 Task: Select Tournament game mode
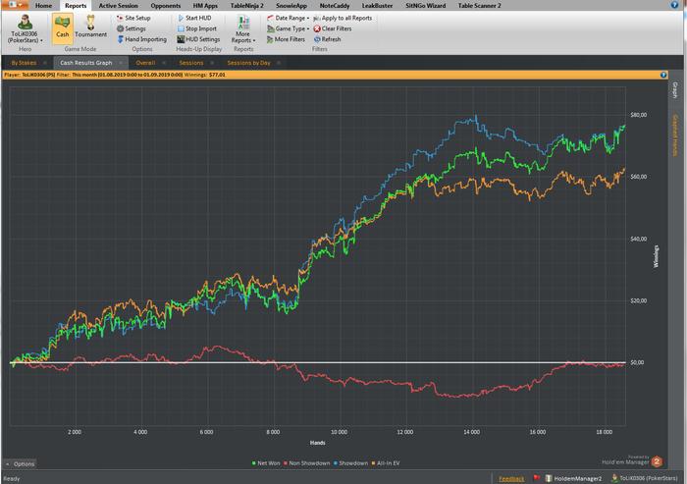pos(90,27)
